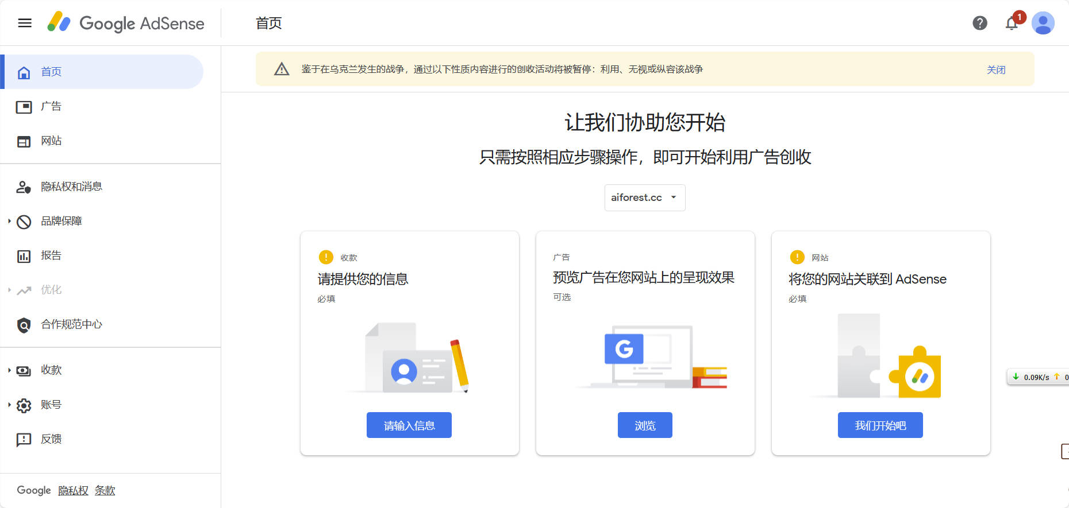Click the 首页 page header title
The height and width of the screenshot is (508, 1069).
[269, 23]
